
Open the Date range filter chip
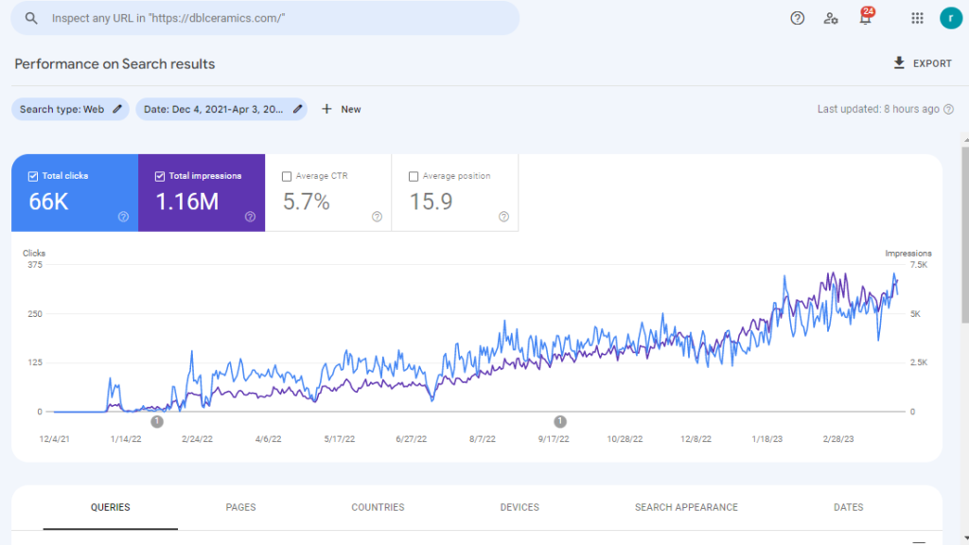click(221, 110)
